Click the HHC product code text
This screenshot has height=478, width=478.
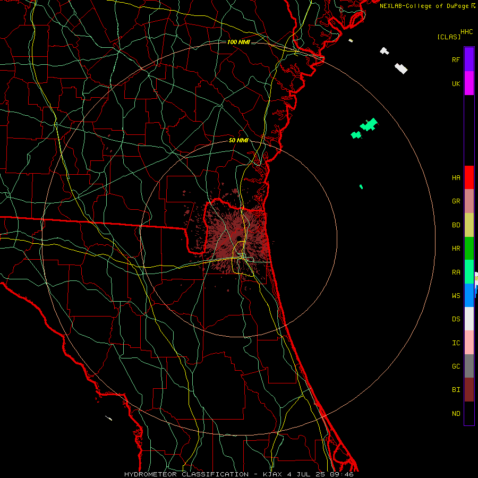click(466, 32)
